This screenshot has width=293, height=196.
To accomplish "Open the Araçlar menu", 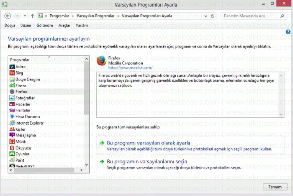I will [x=64, y=25].
